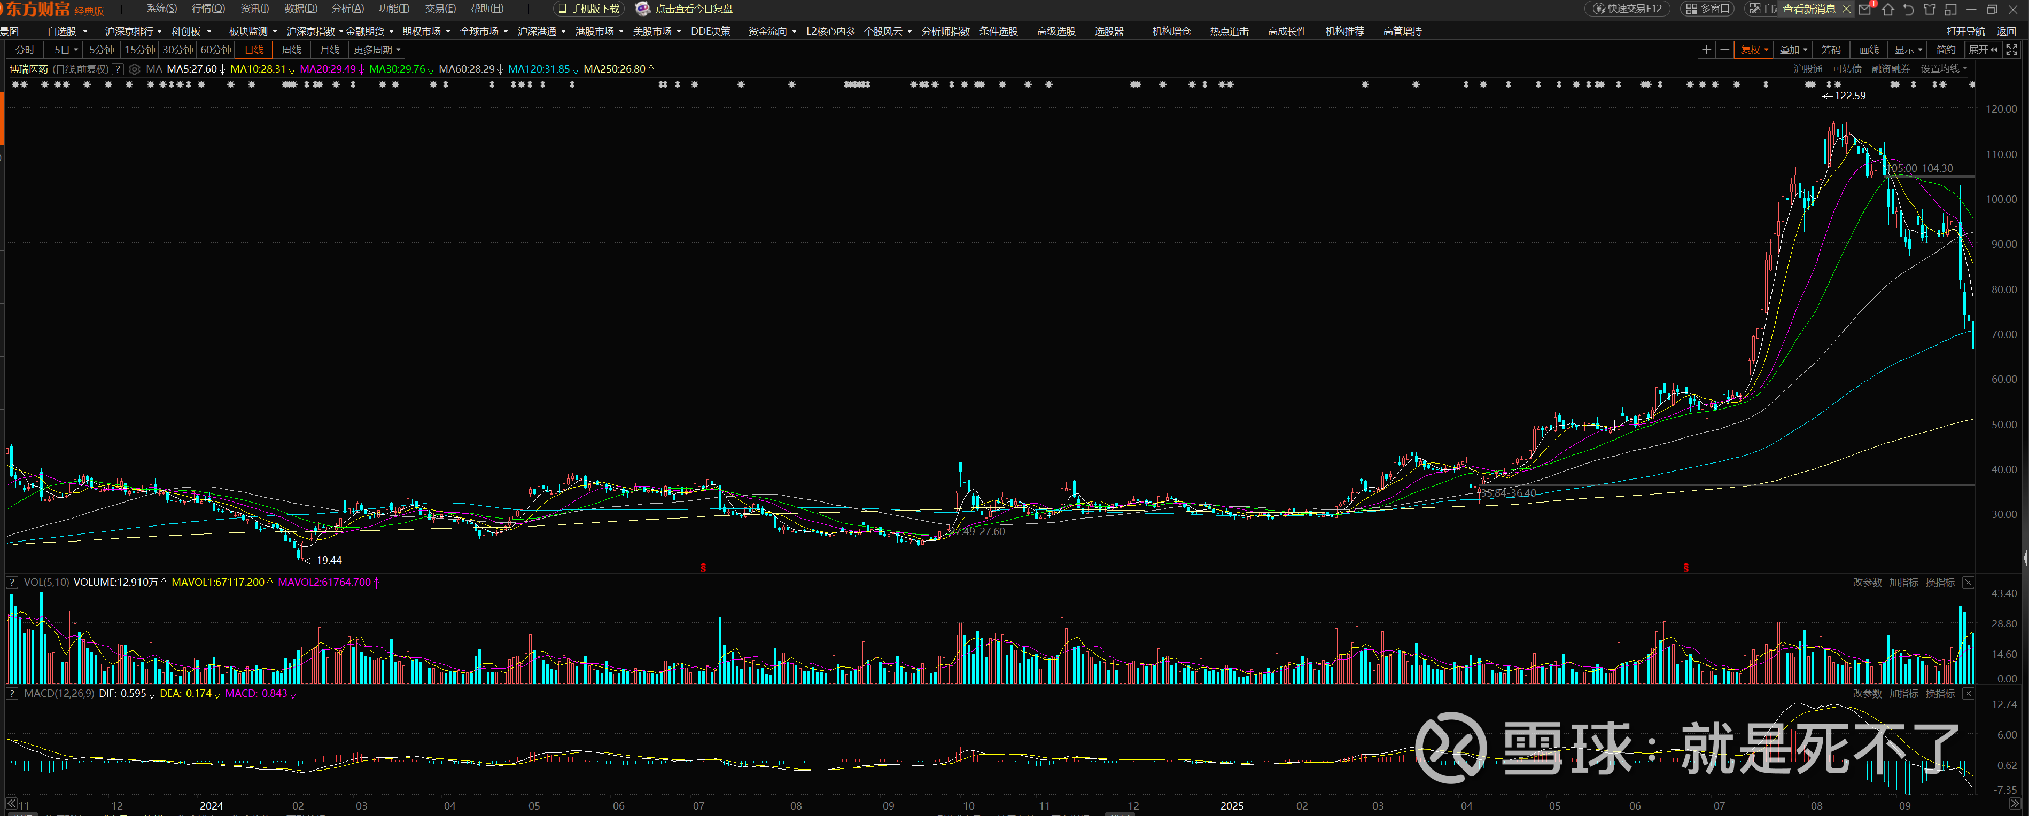The width and height of the screenshot is (2029, 816).
Task: Open the skin theme shirt icon
Action: tap(1929, 10)
